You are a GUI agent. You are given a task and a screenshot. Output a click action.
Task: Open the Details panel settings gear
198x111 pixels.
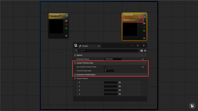tap(145, 51)
